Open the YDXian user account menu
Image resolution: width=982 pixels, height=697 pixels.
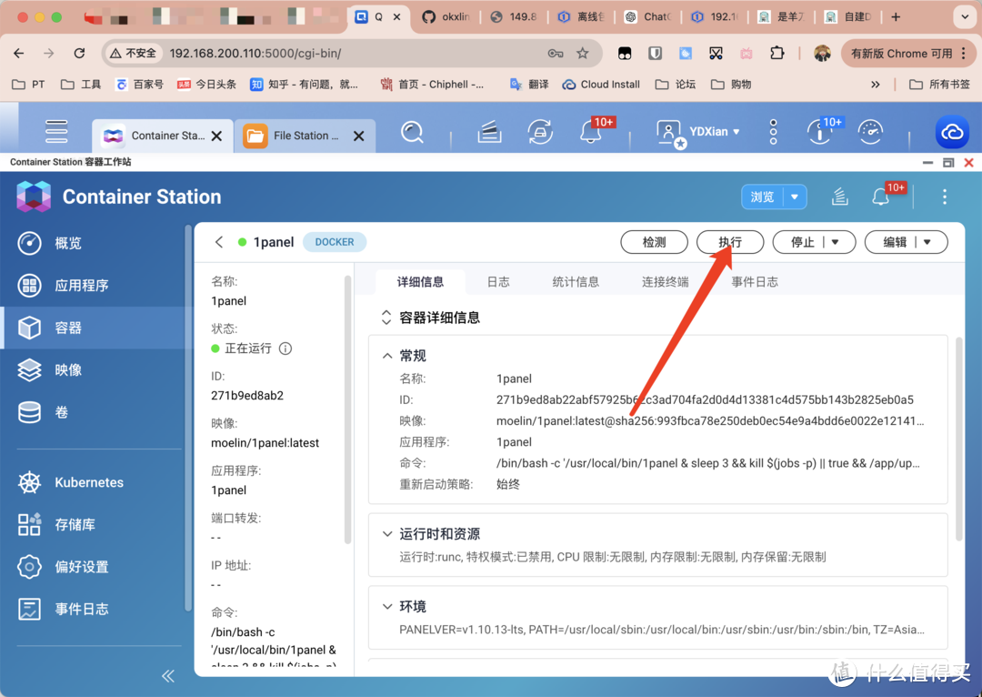698,132
